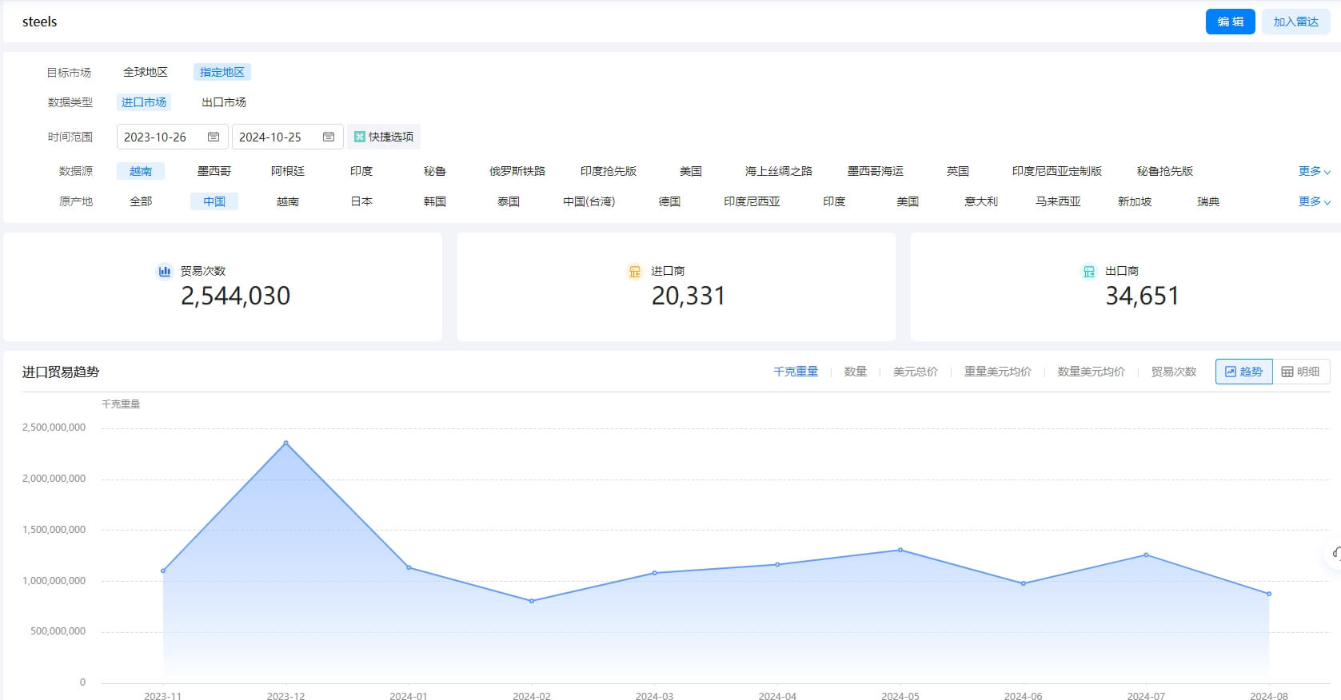The image size is (1341, 700).
Task: Choose 海上丝绸之路 as data source
Action: pyautogui.click(x=779, y=171)
